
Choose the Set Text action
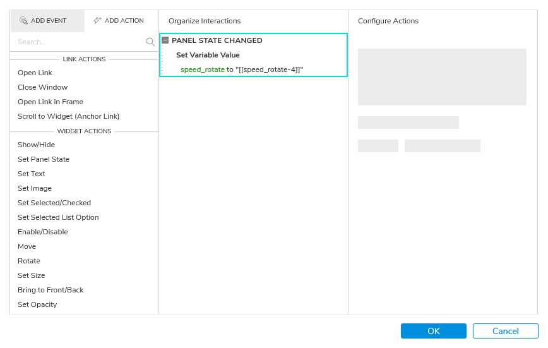point(32,174)
